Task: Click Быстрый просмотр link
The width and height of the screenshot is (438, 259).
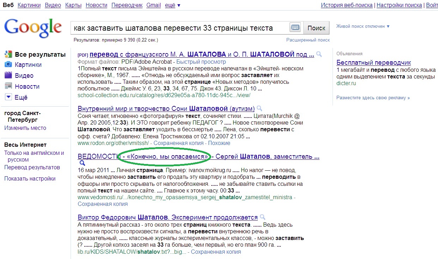Action: point(201,62)
